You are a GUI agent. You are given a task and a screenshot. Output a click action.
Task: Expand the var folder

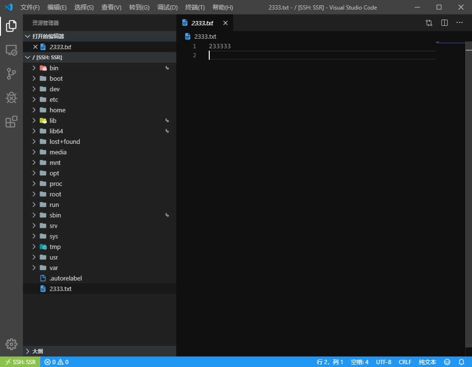(100, 268)
